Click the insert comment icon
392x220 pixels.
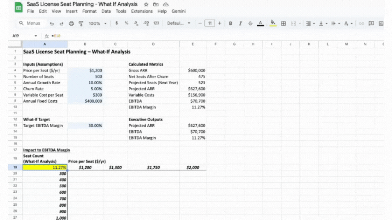371,23
